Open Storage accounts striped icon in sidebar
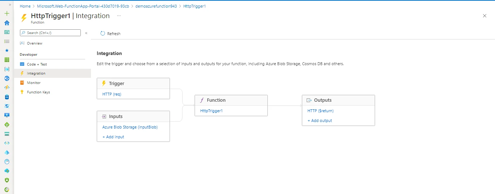This screenshot has width=495, height=194. click(x=7, y=134)
